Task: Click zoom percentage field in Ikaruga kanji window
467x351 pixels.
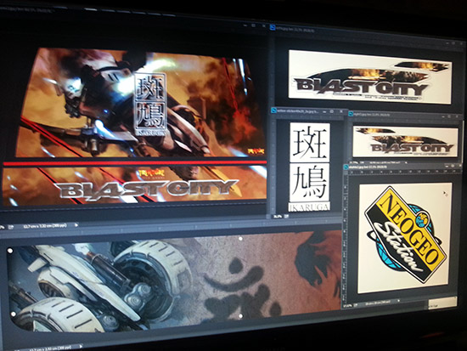Action: tap(277, 216)
